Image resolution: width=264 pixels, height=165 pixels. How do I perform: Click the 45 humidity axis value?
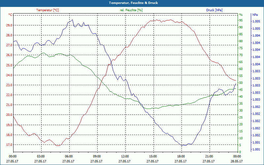tap(241, 89)
